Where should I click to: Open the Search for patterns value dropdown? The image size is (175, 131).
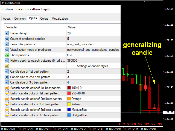pos(93,44)
